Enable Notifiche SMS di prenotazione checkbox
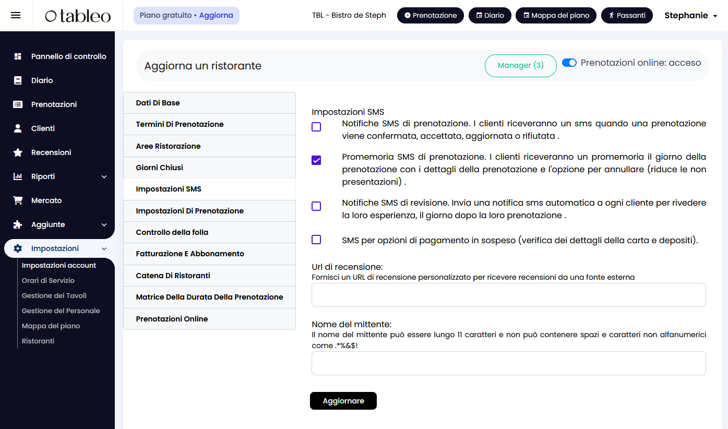Viewport: 728px width, 429px height. coord(316,127)
